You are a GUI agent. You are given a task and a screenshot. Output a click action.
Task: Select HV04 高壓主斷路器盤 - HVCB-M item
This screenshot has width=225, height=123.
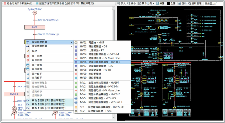[x=102, y=54]
